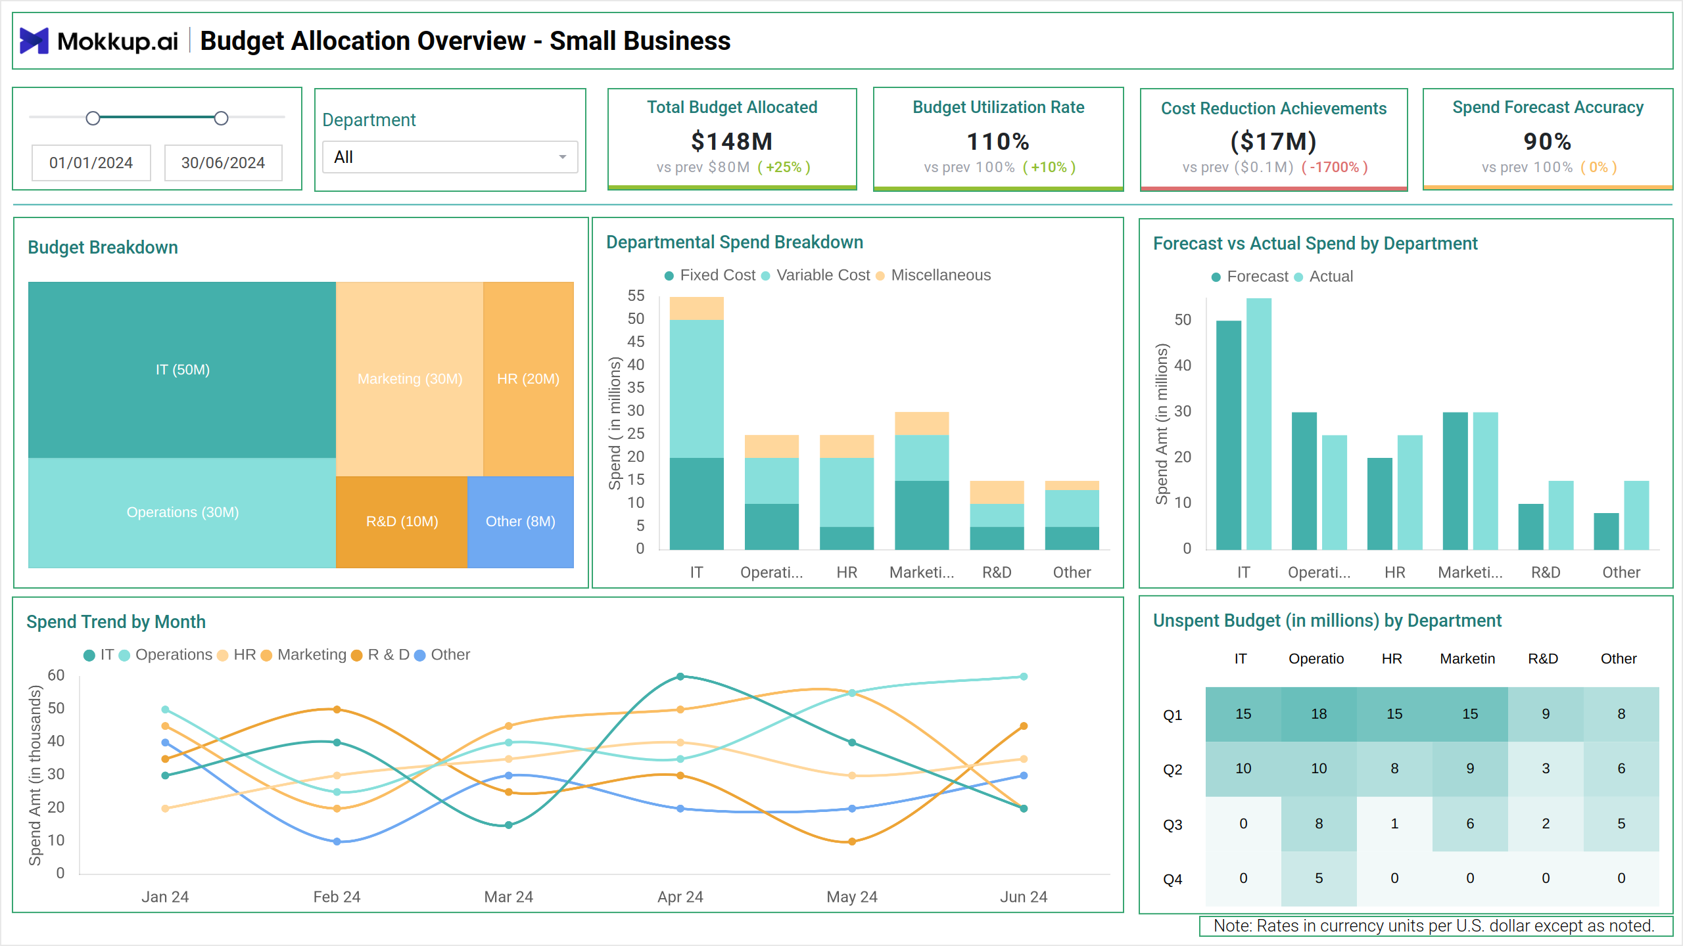
Task: Click the Marketing stacked bar in Departmental Spend
Action: (922, 481)
